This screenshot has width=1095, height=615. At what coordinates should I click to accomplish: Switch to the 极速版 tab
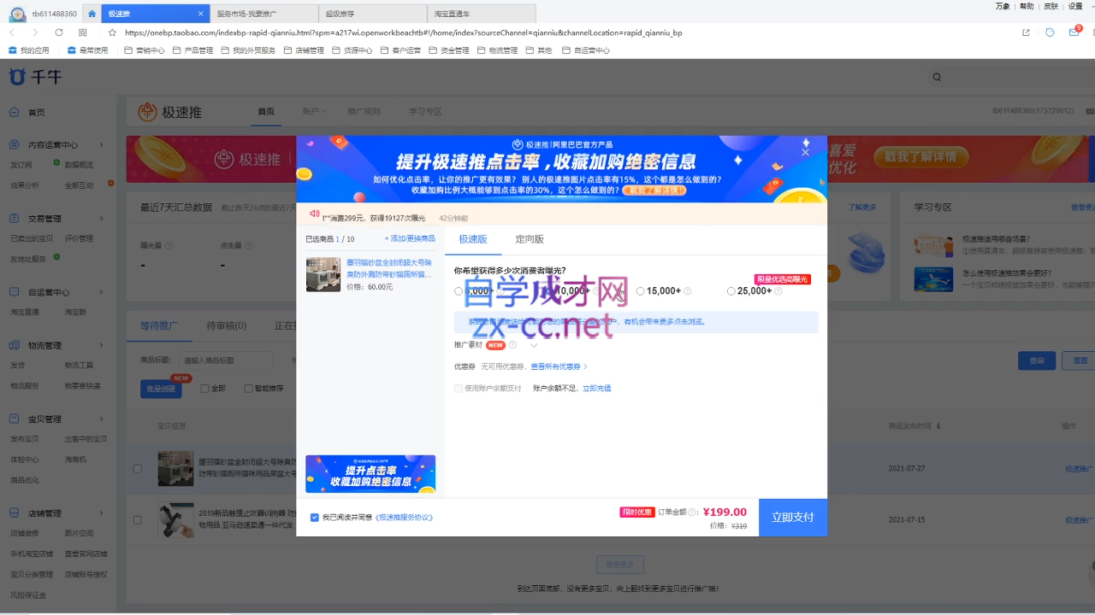tap(473, 239)
